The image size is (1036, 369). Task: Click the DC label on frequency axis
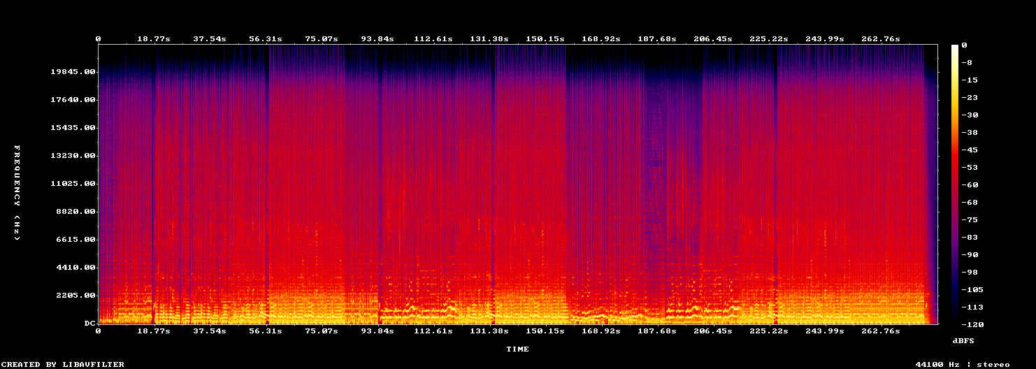pos(89,324)
